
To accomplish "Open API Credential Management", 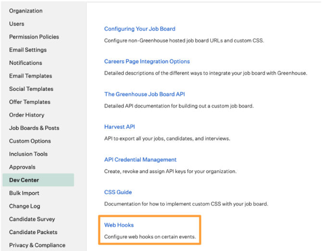I will (140, 159).
